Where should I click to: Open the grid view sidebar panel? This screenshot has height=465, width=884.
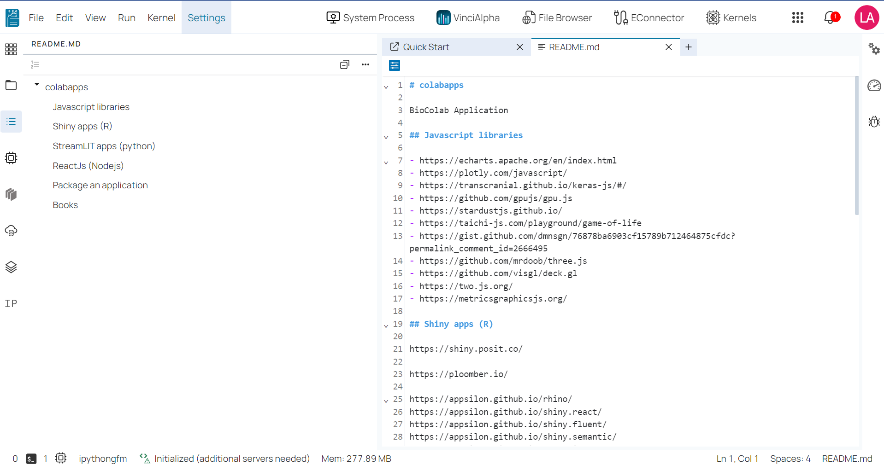tap(11, 49)
